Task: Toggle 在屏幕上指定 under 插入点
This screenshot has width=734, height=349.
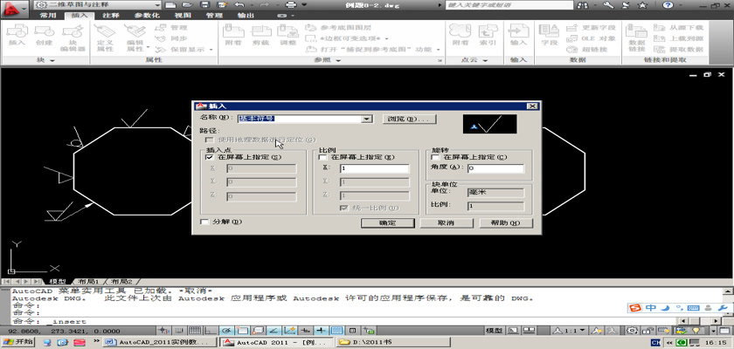Action: coord(209,157)
